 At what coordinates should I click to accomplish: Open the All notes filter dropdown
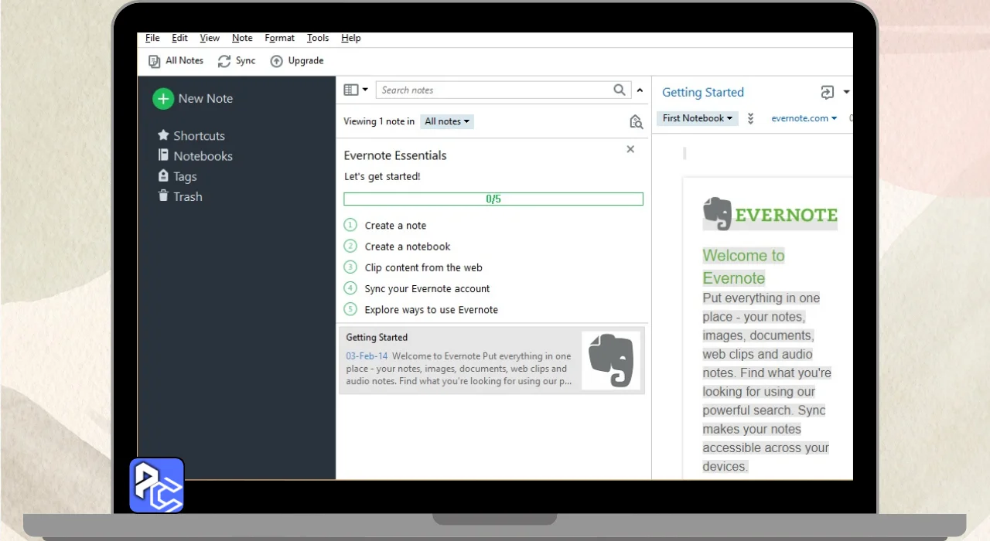[x=447, y=121]
